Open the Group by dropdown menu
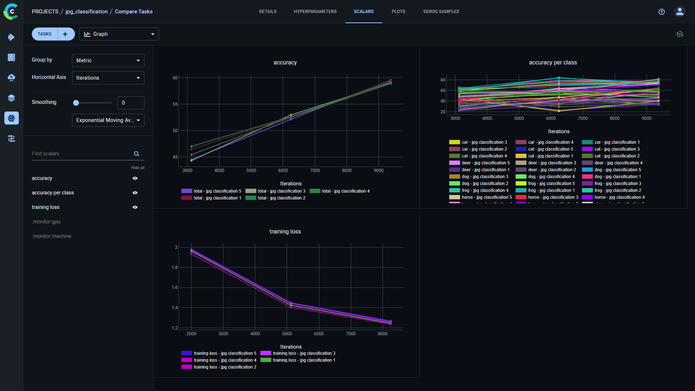This screenshot has height=391, width=695. (x=108, y=60)
